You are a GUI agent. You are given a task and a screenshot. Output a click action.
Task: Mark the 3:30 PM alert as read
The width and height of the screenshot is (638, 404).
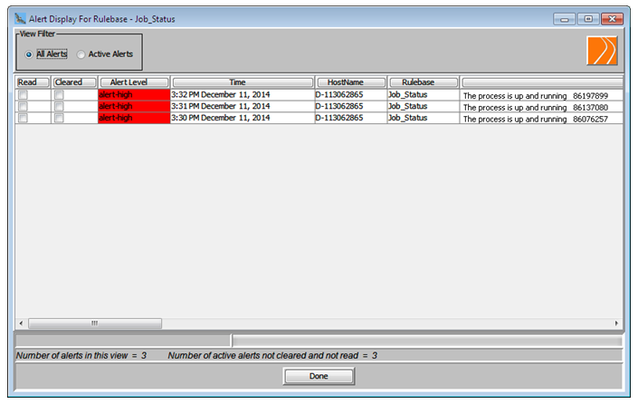pyautogui.click(x=23, y=118)
